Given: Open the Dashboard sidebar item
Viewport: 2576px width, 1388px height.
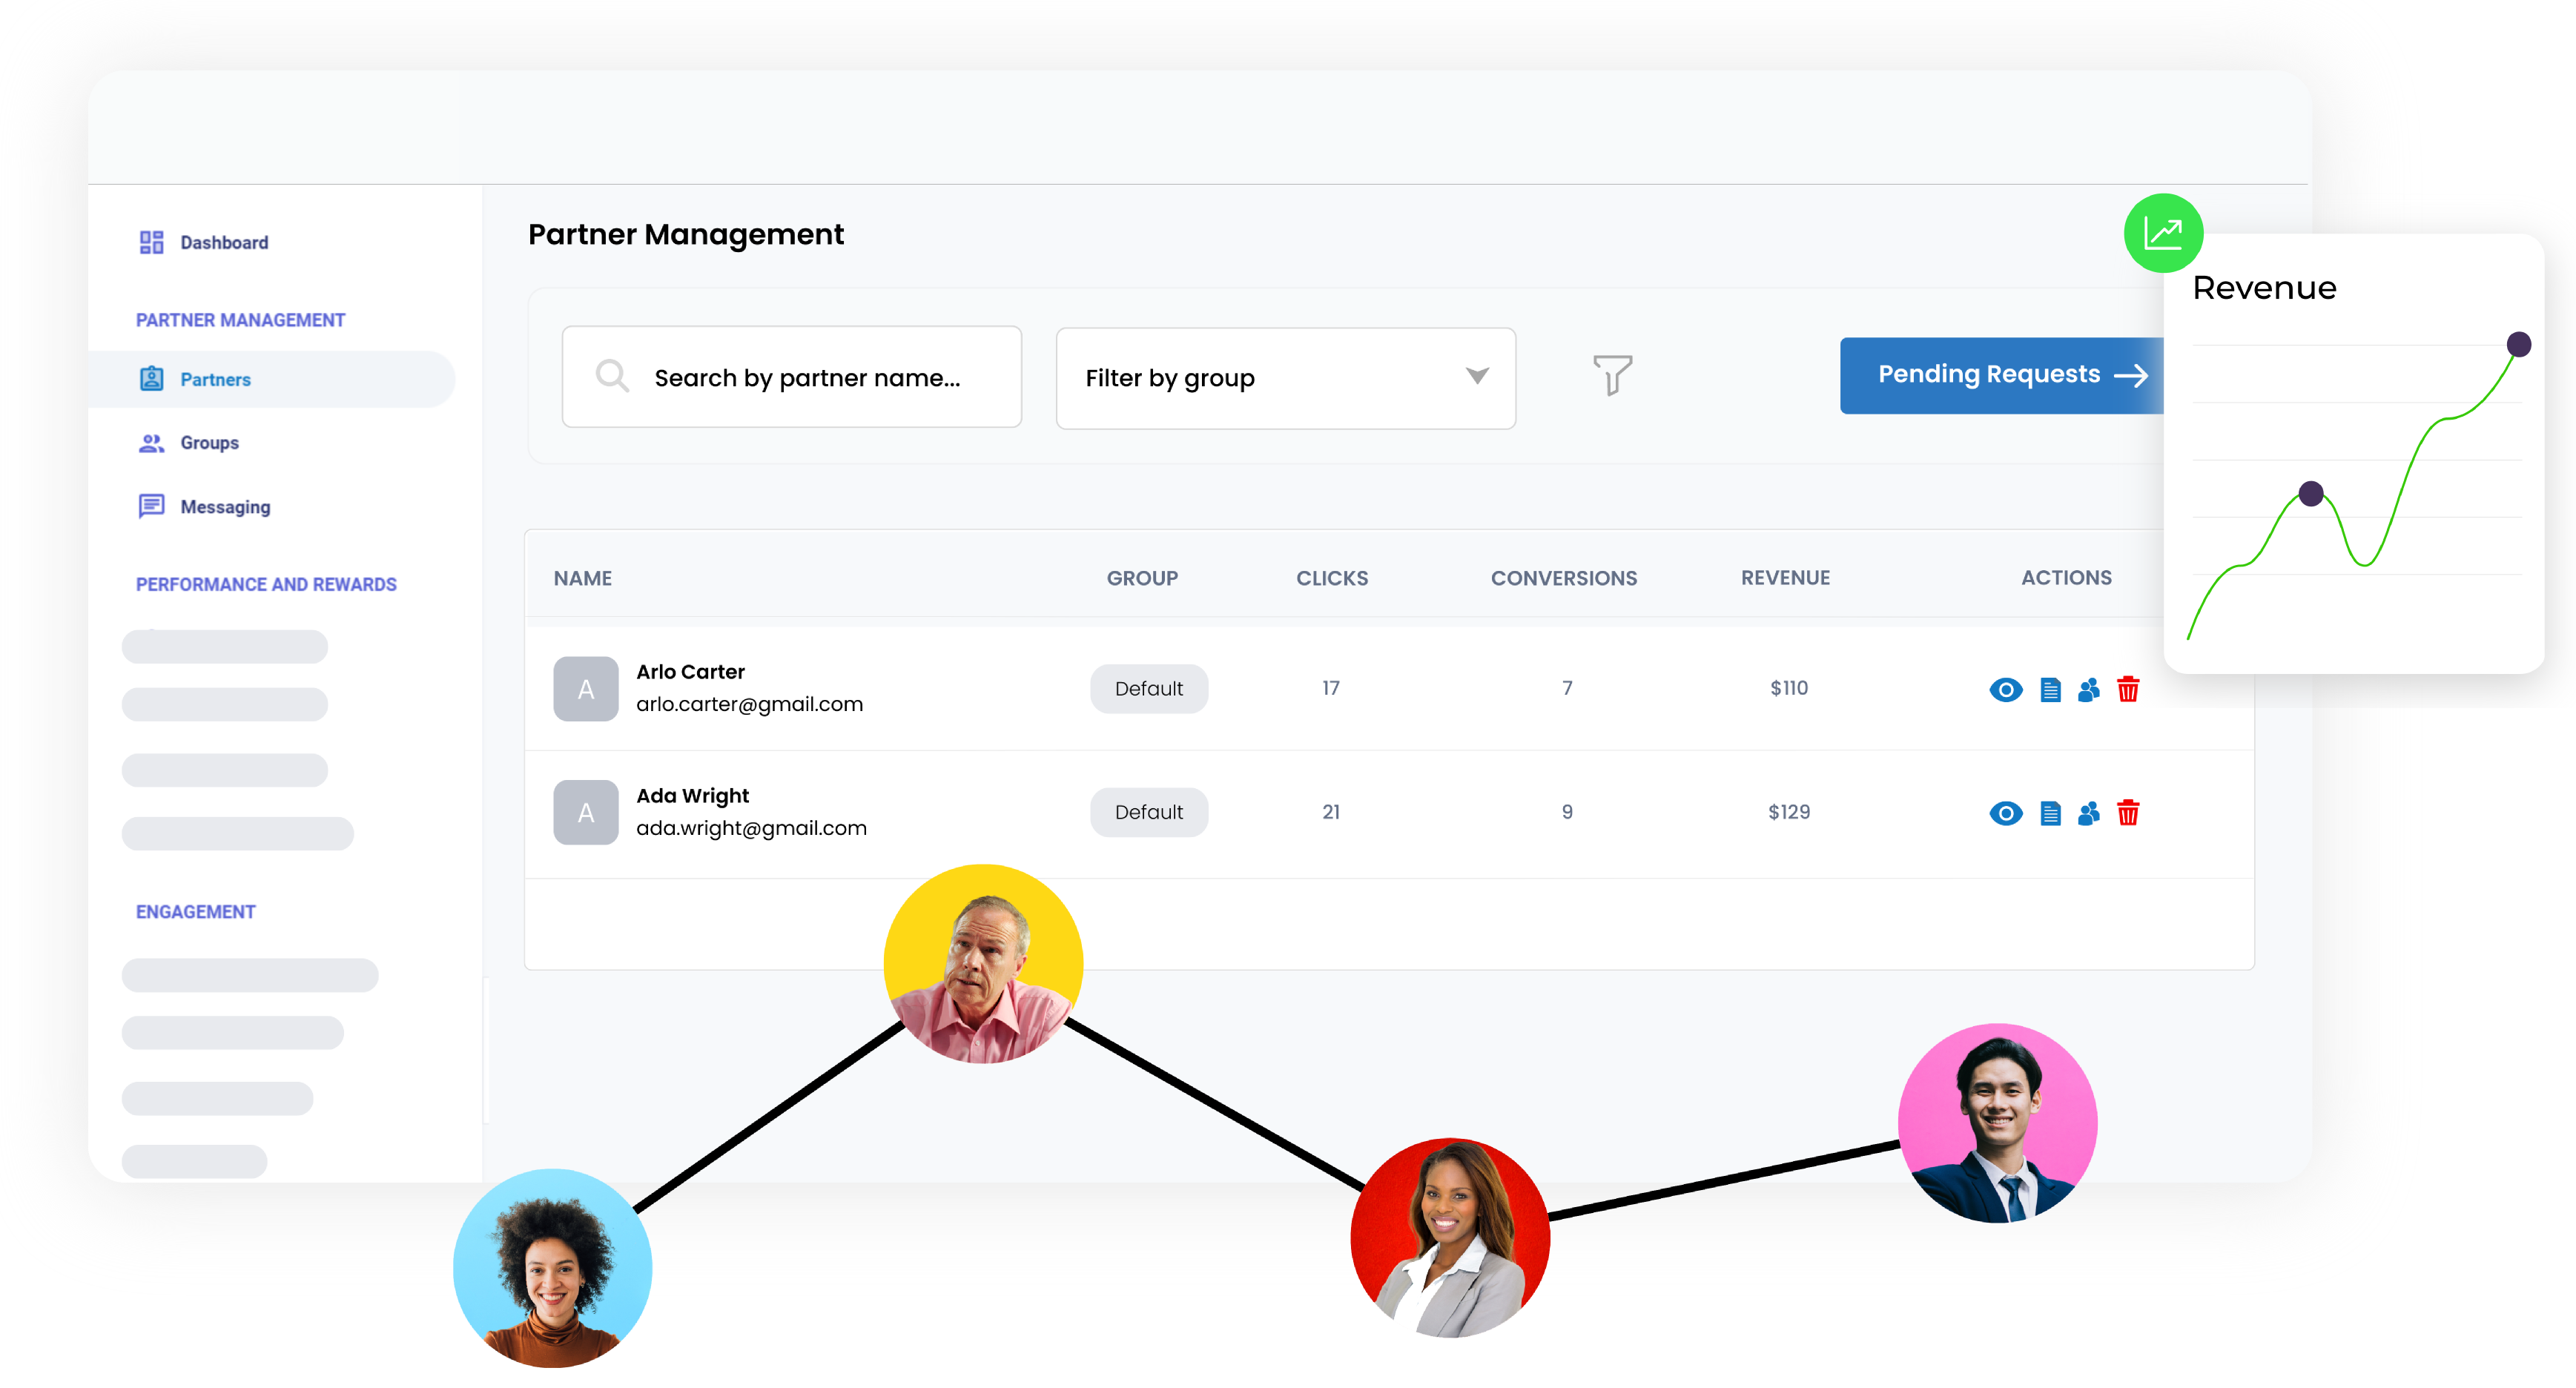Looking at the screenshot, I should click(224, 243).
